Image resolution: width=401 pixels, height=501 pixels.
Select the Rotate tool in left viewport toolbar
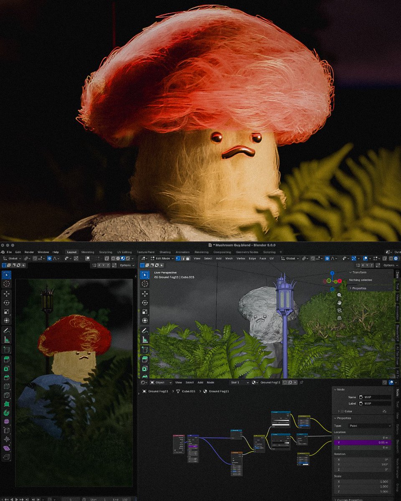pyautogui.click(x=6, y=303)
